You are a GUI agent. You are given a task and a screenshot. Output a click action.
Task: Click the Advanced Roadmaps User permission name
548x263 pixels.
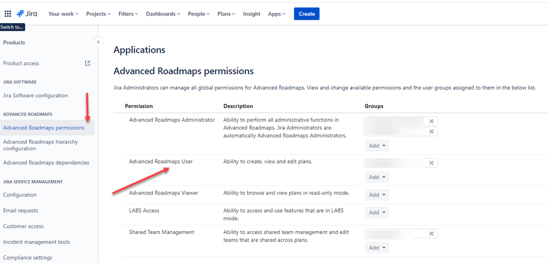[x=161, y=162]
